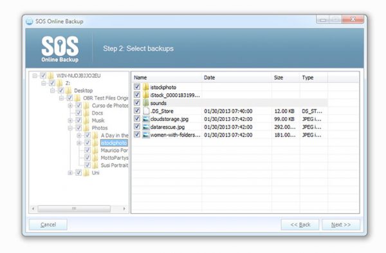Click the SOS Online Backup title bar icon
Viewport: 386px width, 253px height.
pyautogui.click(x=29, y=21)
